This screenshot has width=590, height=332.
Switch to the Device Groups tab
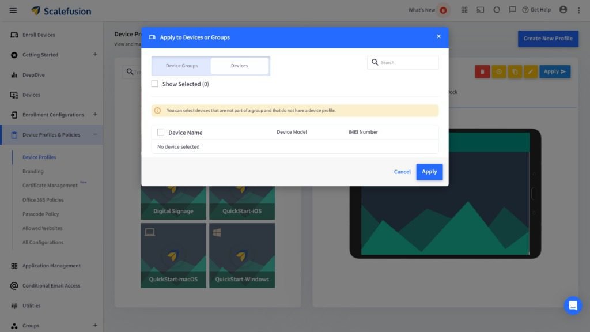[181, 66]
